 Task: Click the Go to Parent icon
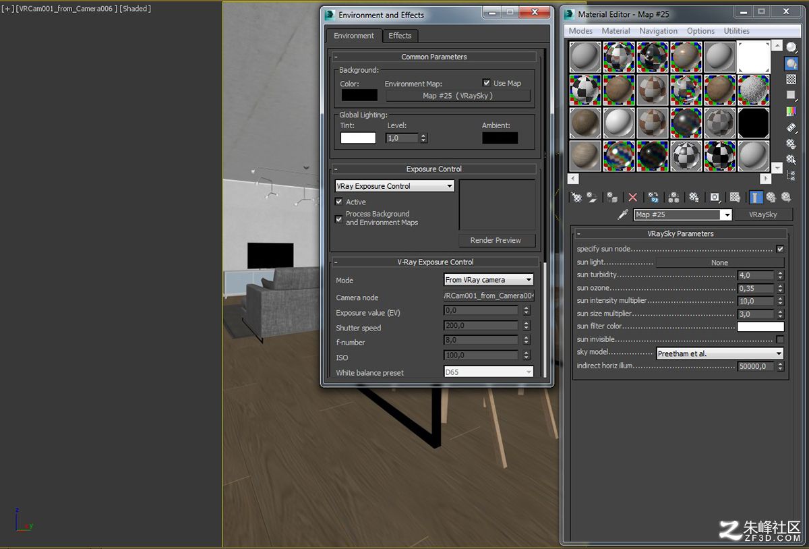[x=771, y=197]
